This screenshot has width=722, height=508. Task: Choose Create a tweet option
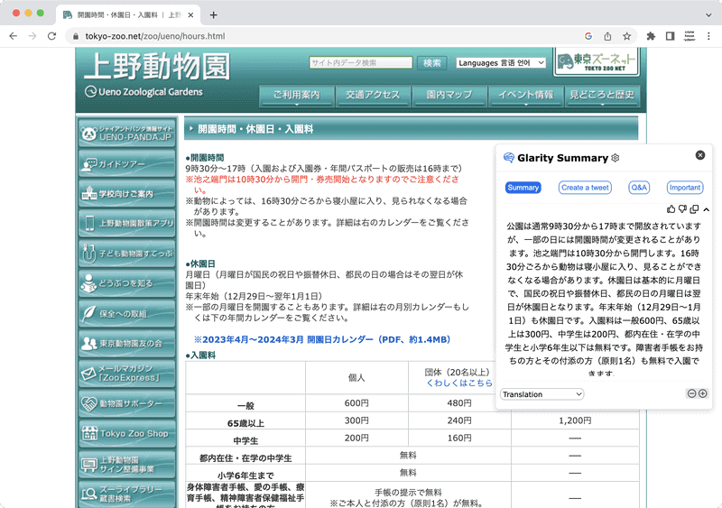585,188
